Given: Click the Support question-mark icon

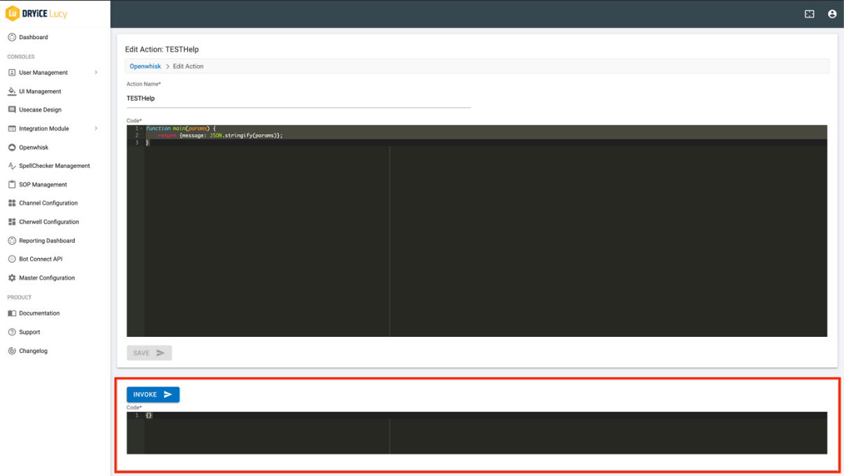Looking at the screenshot, I should coord(12,332).
